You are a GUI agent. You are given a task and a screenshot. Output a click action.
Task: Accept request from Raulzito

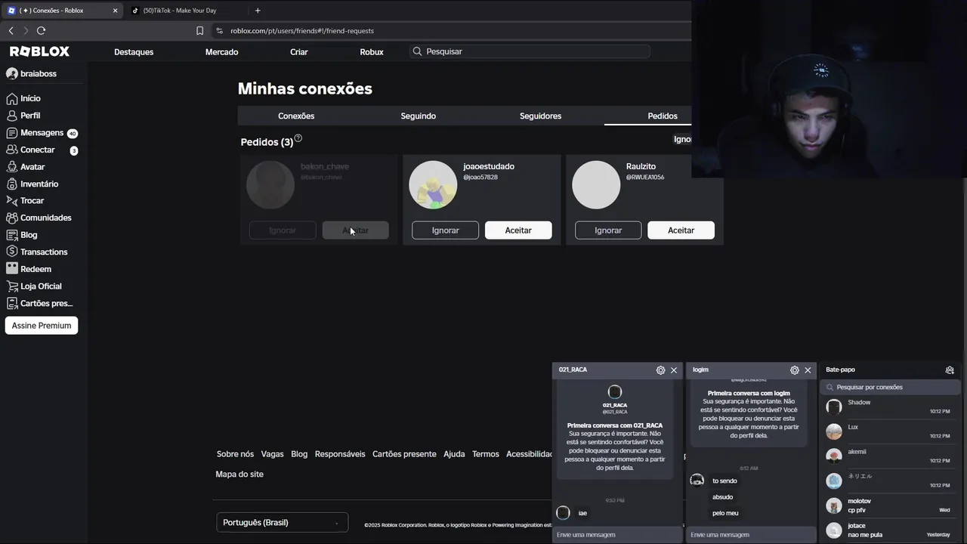coord(681,230)
